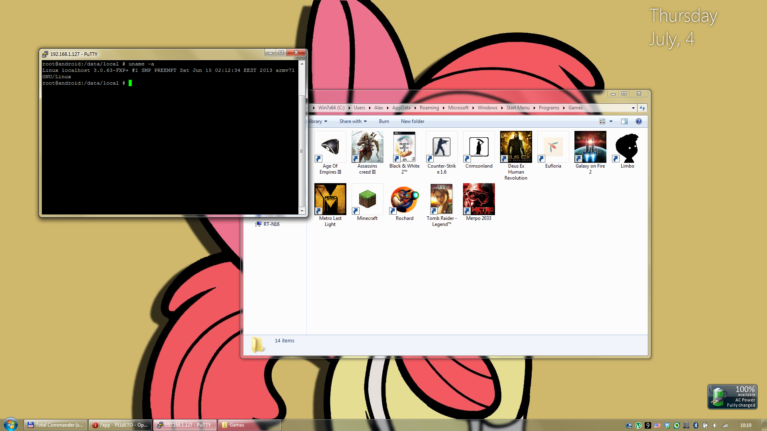Navigate to the Games breadcrumb segment
Image resolution: width=767 pixels, height=431 pixels.
click(x=575, y=108)
